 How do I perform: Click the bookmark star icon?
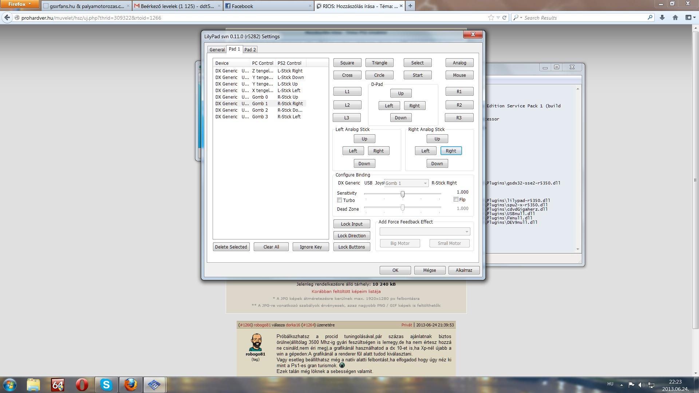point(491,17)
